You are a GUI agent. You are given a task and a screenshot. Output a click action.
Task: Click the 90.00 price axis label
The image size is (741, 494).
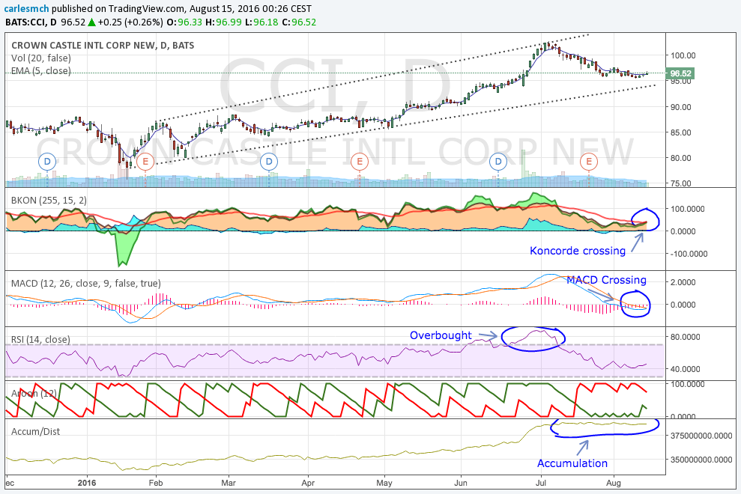[681, 107]
